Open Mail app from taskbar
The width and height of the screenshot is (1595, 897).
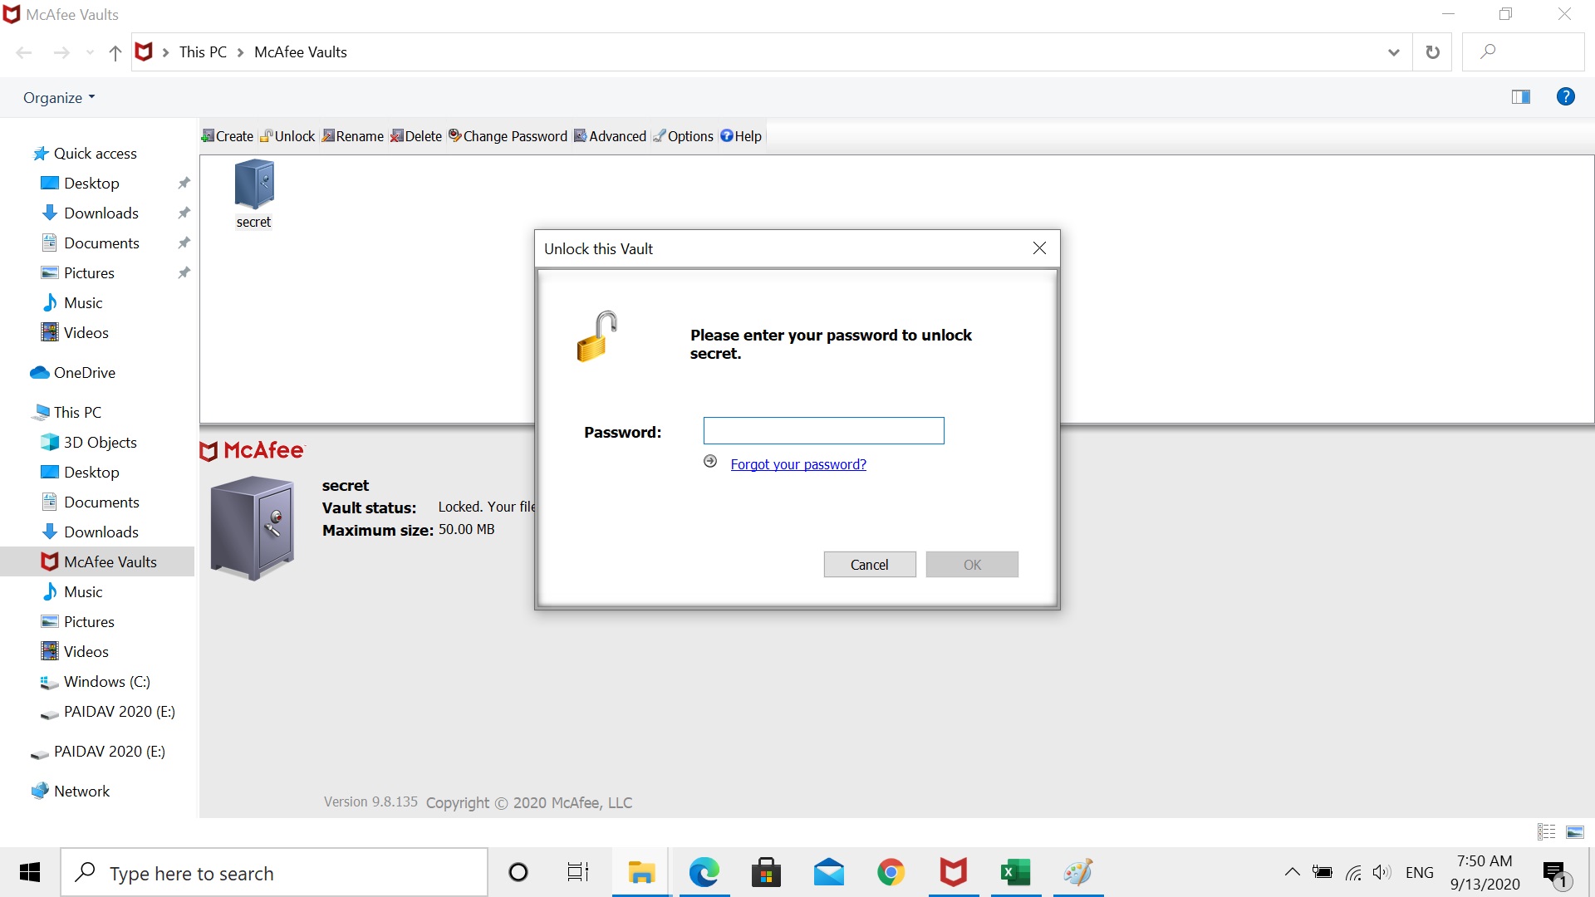pos(829,872)
